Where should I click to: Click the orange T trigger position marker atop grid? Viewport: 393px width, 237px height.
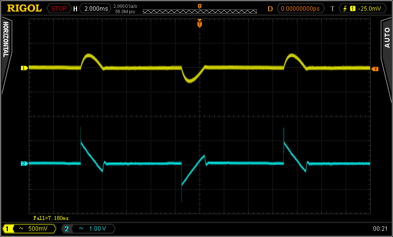(x=200, y=23)
